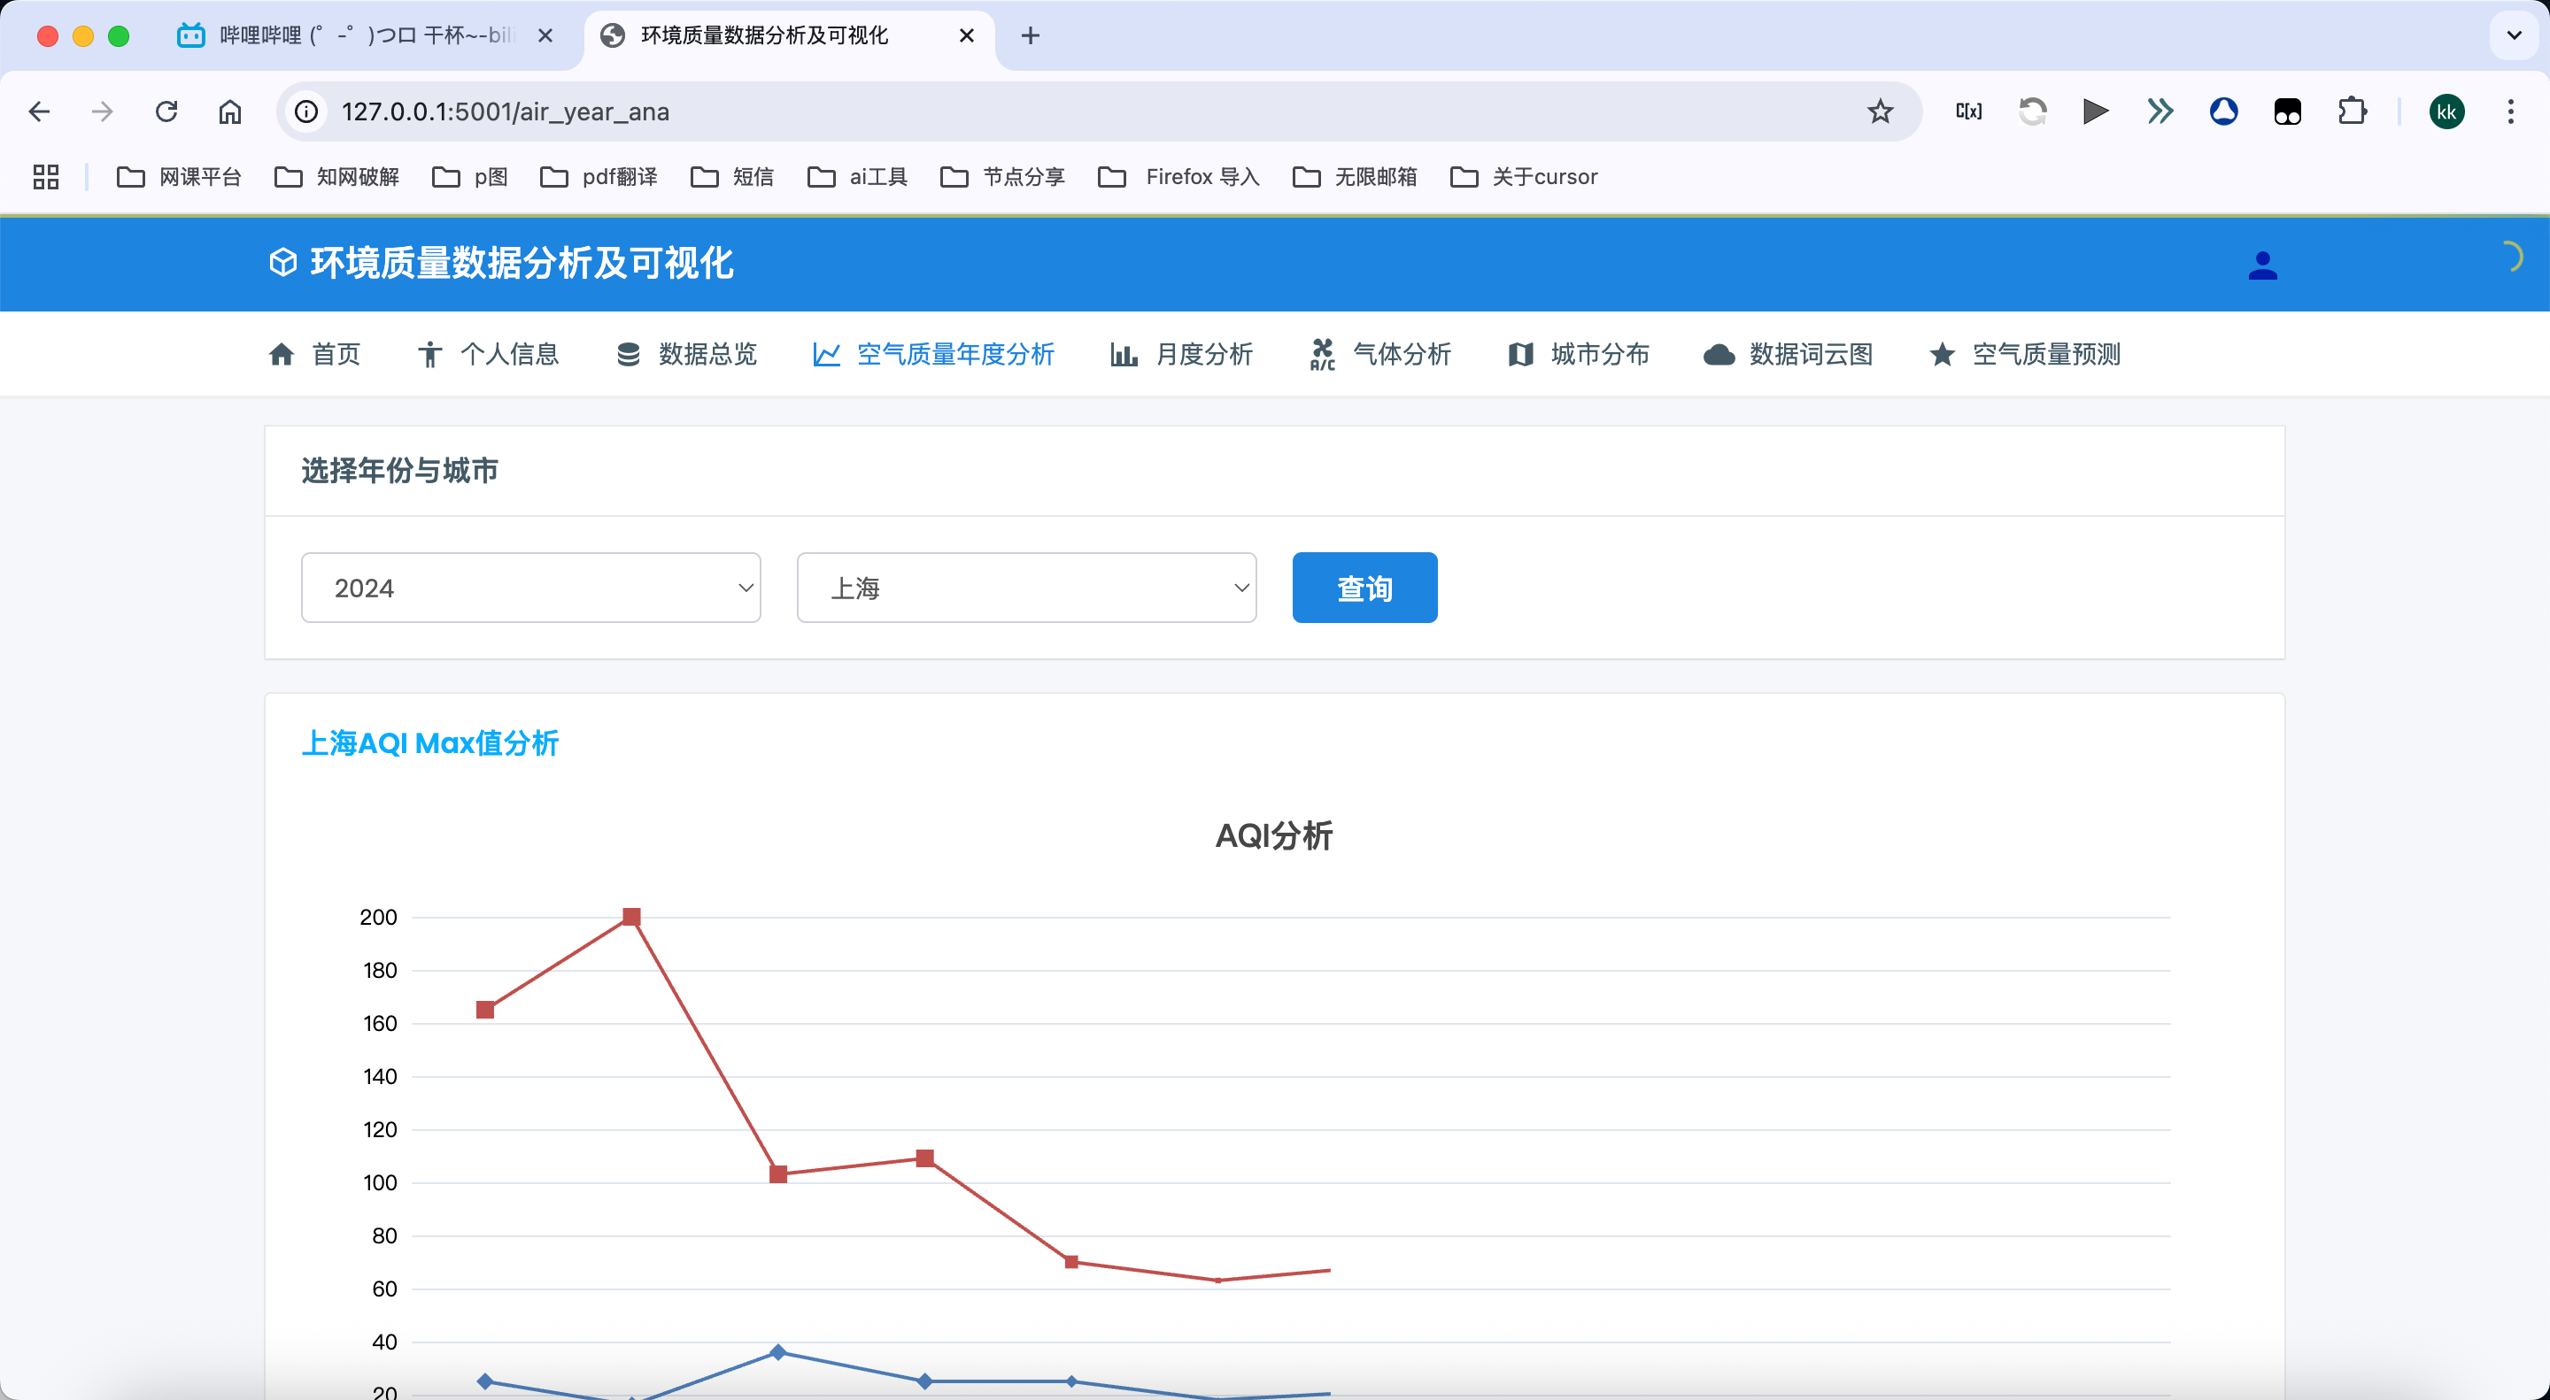Go to the 个人信息 menu item
Image resolution: width=2550 pixels, height=1400 pixels.
(509, 354)
